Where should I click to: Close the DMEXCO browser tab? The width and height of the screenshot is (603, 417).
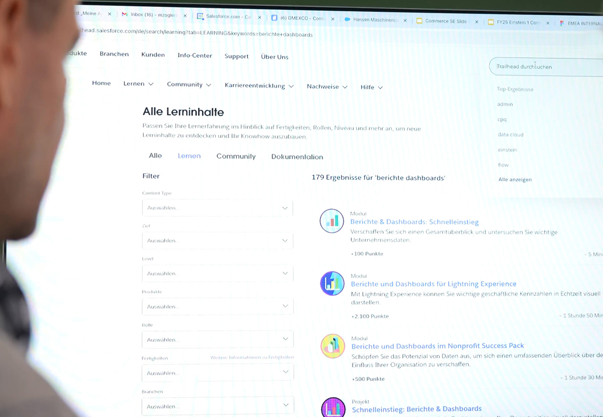(x=333, y=19)
